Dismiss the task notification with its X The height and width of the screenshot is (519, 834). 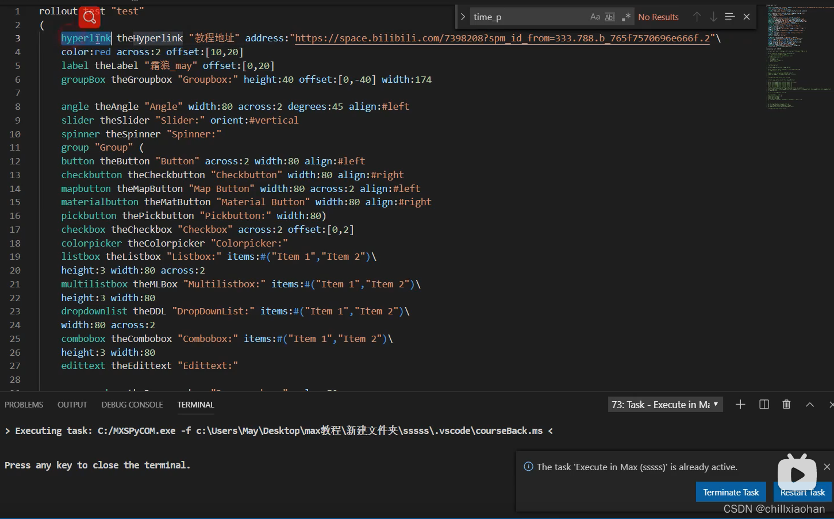tap(827, 467)
